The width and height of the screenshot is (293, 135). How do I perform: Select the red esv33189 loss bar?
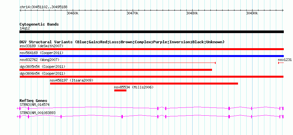(x=151, y=49)
